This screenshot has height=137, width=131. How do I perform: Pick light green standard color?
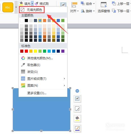[40, 51]
